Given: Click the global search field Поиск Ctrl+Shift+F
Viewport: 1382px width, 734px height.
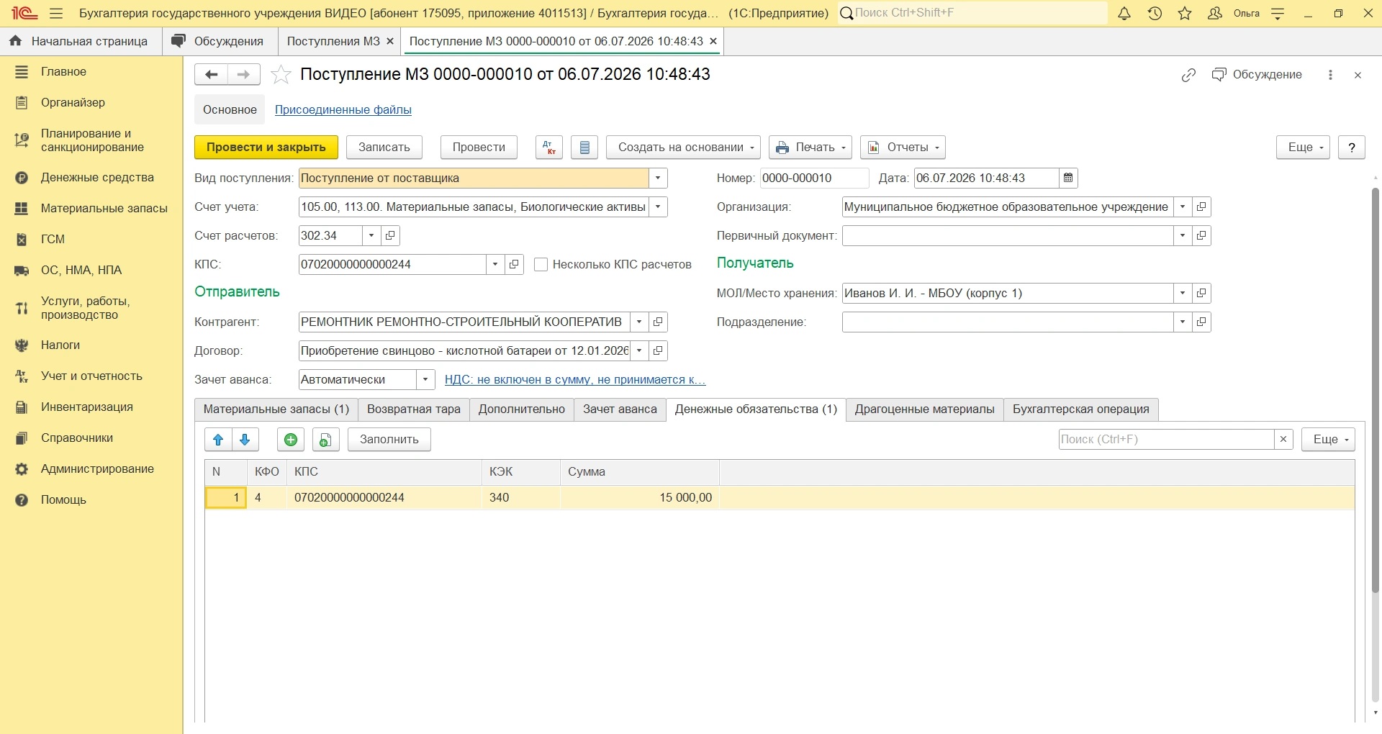Looking at the screenshot, I should pos(973,13).
